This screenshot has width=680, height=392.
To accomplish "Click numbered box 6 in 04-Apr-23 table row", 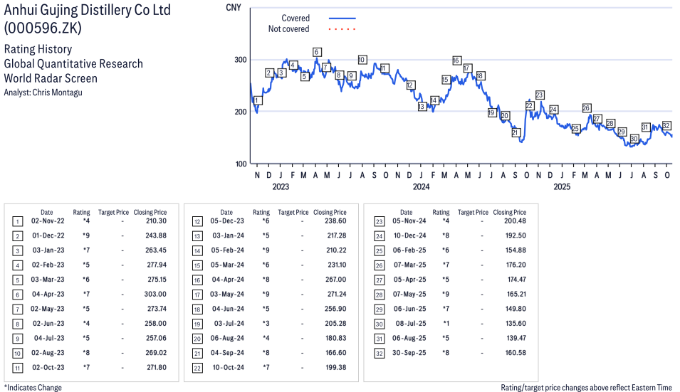I will click(17, 295).
